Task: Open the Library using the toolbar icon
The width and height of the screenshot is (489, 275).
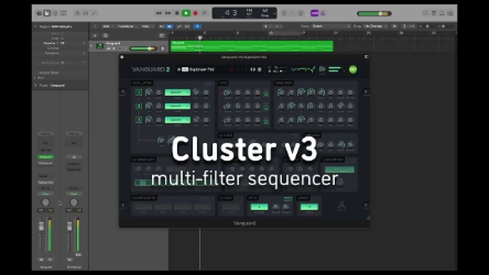Action: tap(39, 13)
